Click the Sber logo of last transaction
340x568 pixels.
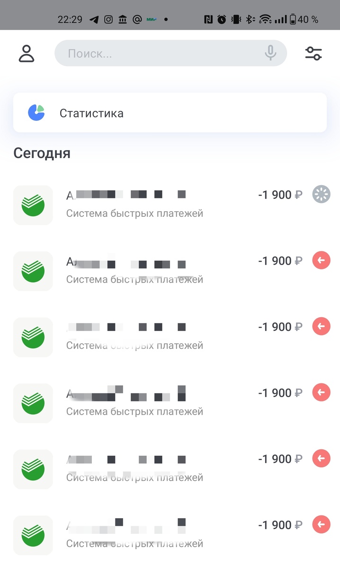click(33, 535)
